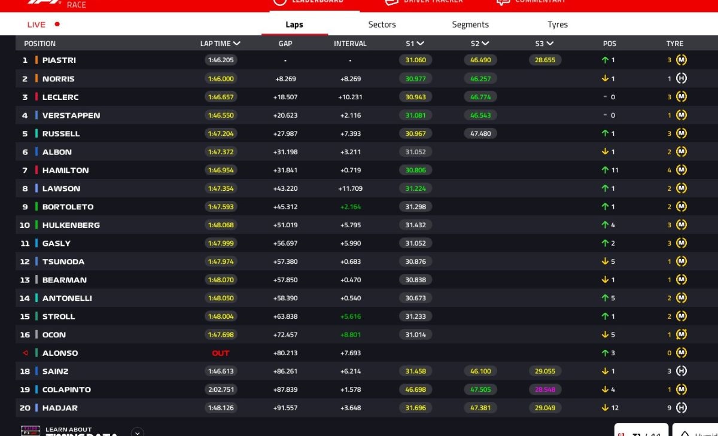Click Piastri's S3 time 28.655

click(545, 60)
